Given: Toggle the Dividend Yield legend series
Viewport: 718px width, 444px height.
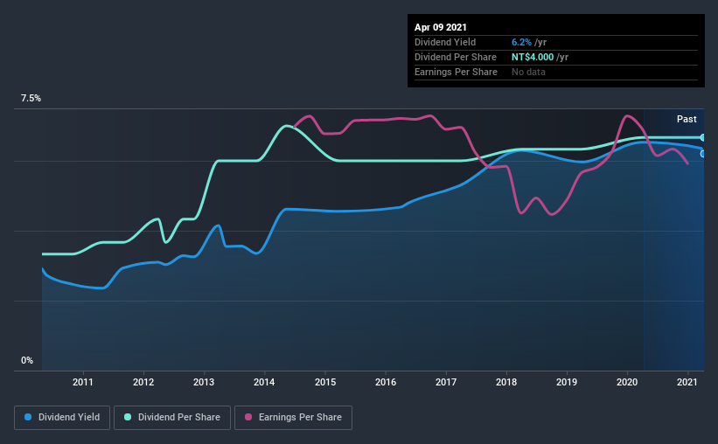Looking at the screenshot, I should click(62, 418).
